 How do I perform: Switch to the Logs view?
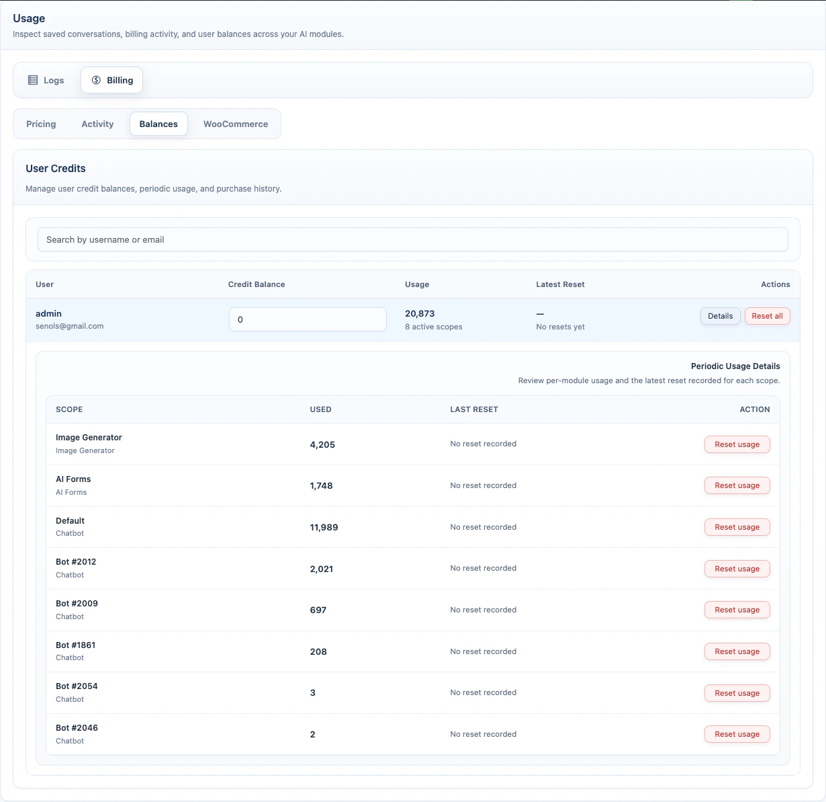click(45, 79)
